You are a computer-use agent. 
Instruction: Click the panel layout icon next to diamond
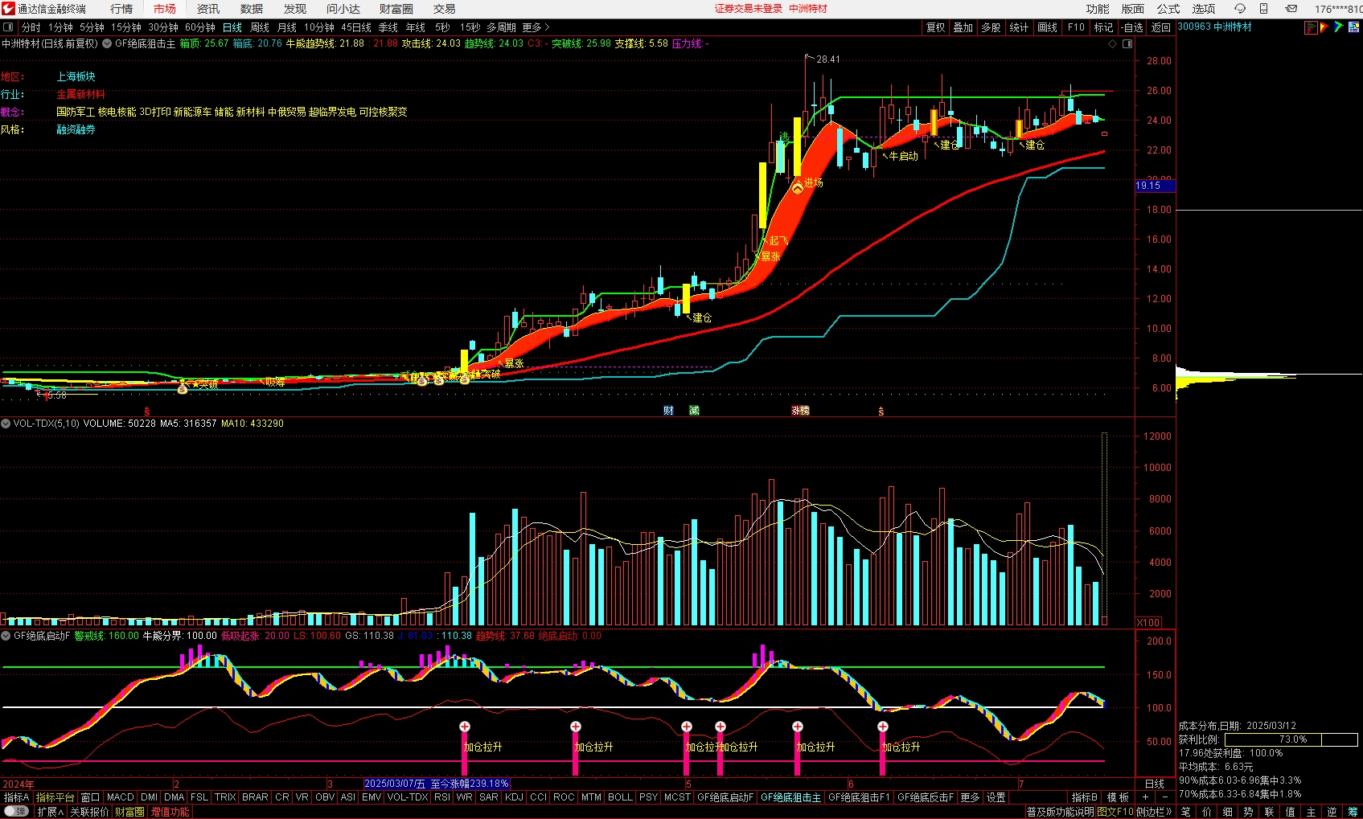click(x=1127, y=43)
